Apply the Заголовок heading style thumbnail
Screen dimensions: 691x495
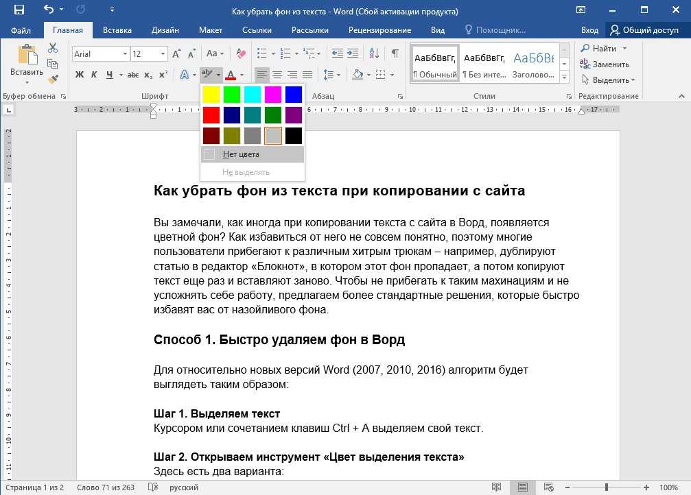click(534, 64)
